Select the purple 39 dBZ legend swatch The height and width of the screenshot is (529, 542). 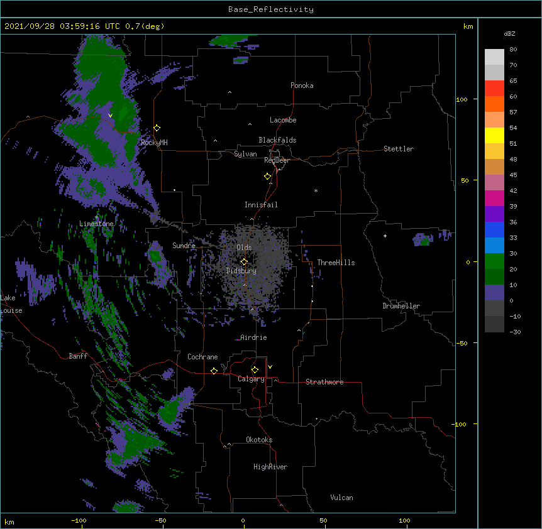coord(494,214)
